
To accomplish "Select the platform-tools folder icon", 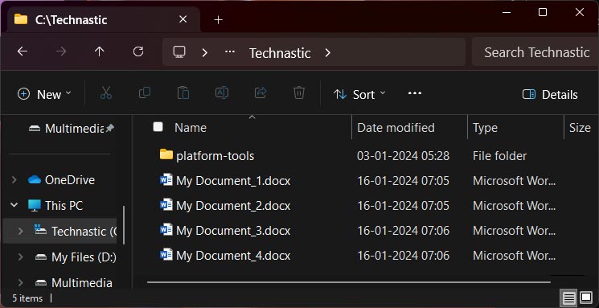I will 166,154.
